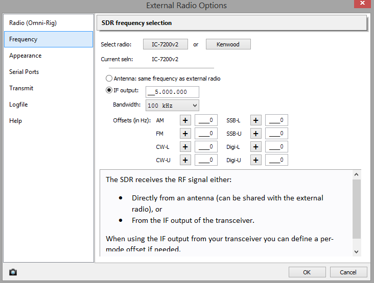Click the CW-U offset value field

coord(206,160)
